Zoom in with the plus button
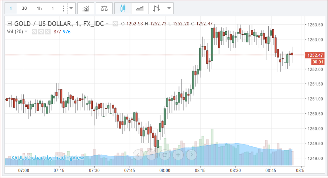Image resolution: width=328 pixels, height=178 pixels. (178, 155)
